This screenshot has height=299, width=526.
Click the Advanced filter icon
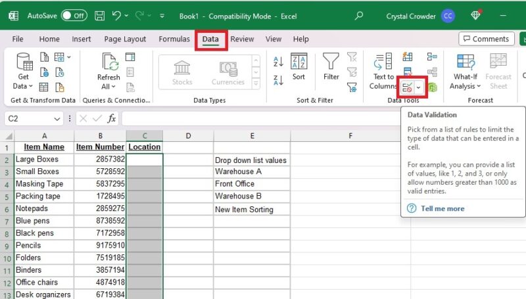coord(352,87)
